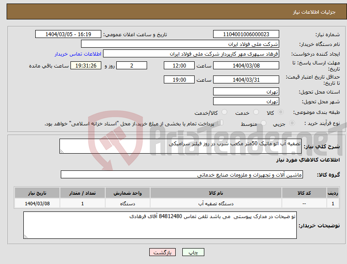Image resolution: width=347 pixels, height=264 pixels.
Task: Click the توضیحات خریدار notes textarea
Action: pyautogui.click(x=160, y=225)
